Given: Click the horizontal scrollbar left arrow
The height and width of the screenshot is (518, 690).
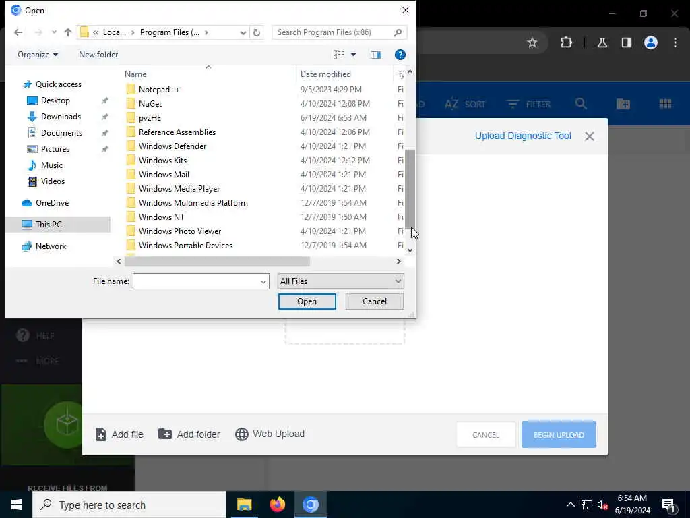Looking at the screenshot, I should tap(119, 261).
